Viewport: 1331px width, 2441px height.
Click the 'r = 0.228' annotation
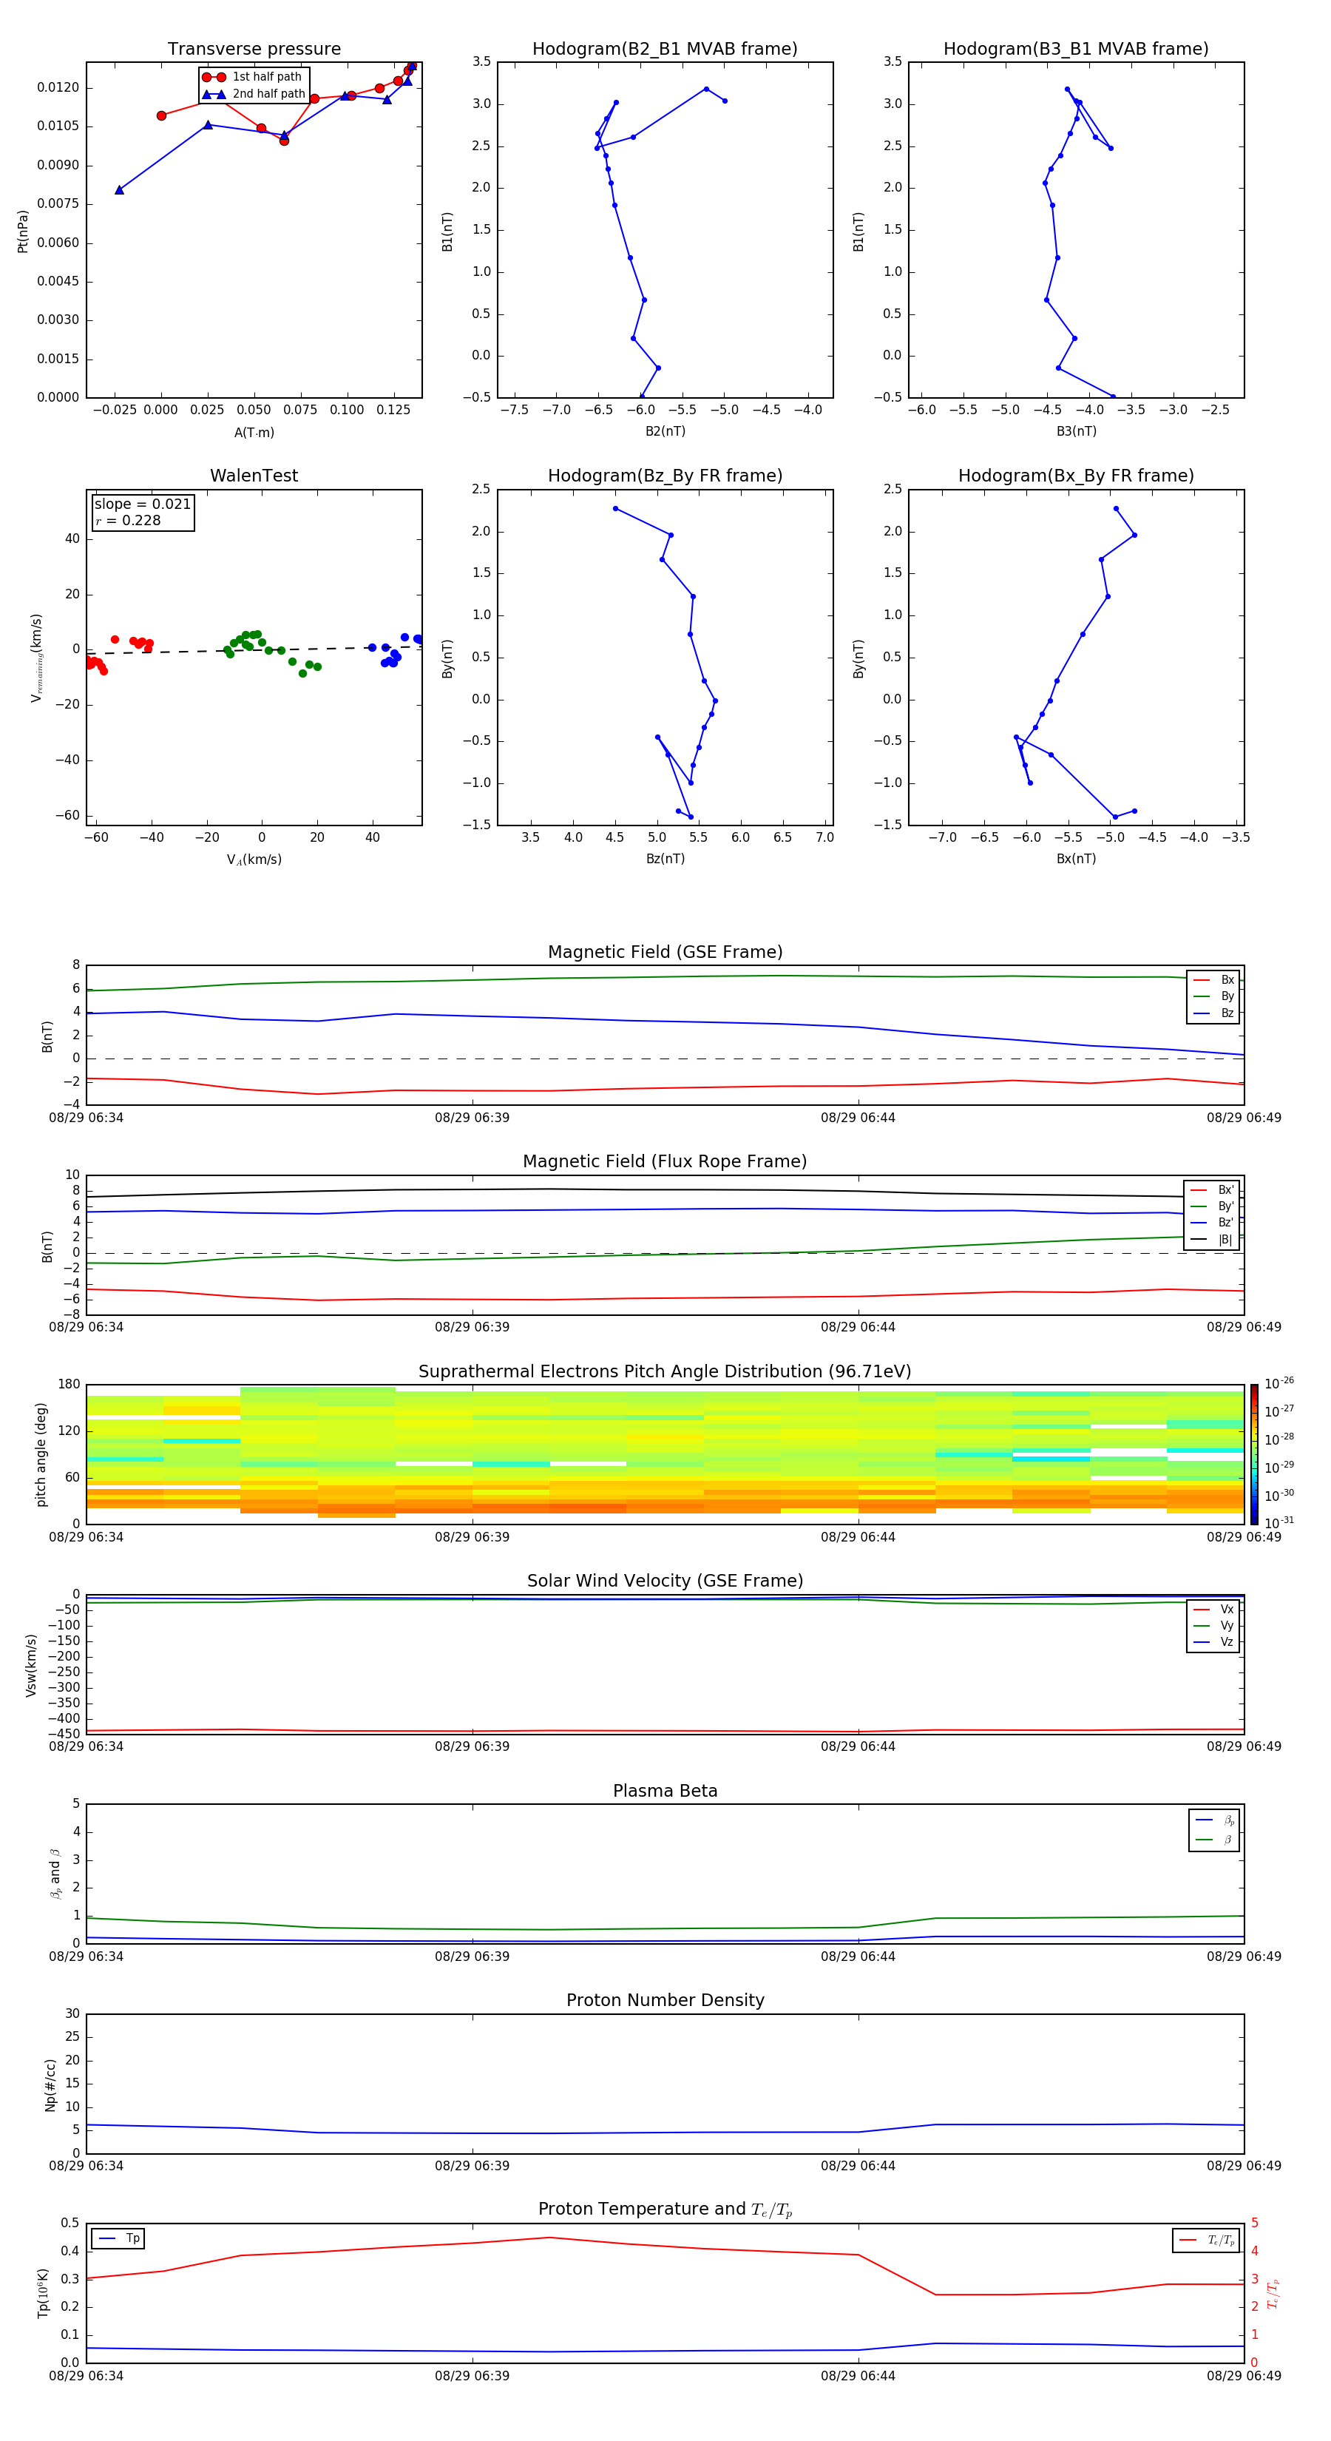(x=128, y=521)
